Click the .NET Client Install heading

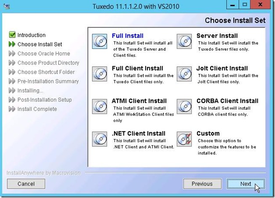pyautogui.click(x=139, y=133)
